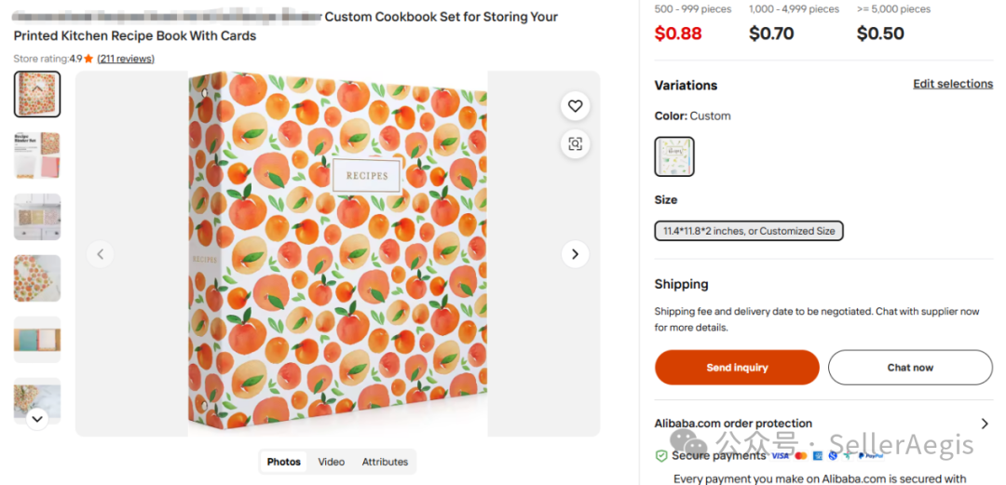Click the Send inquiry button

pyautogui.click(x=737, y=368)
